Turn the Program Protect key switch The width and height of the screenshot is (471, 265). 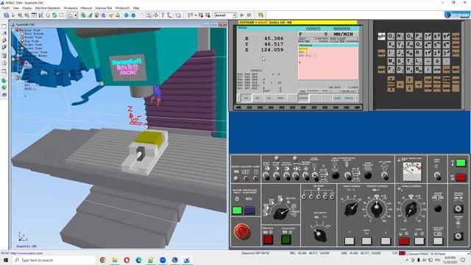(458, 208)
